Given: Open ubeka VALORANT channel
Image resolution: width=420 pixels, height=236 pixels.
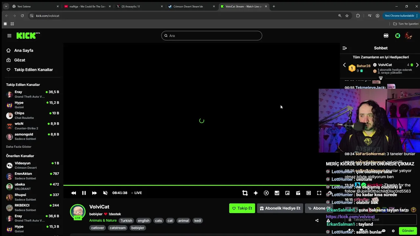Looking at the screenshot, I should (32, 187).
